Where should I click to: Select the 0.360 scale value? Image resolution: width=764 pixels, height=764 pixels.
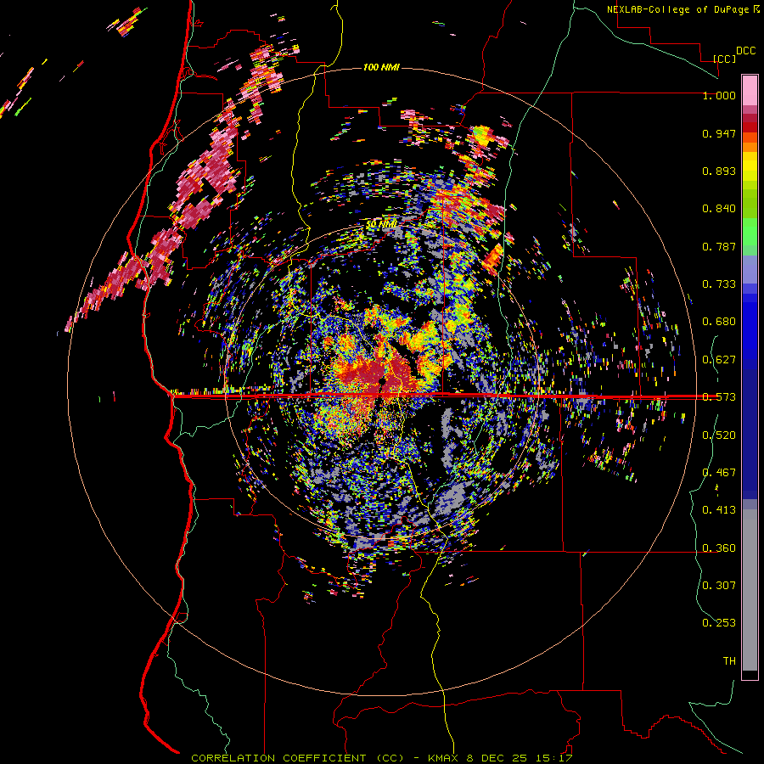click(719, 548)
